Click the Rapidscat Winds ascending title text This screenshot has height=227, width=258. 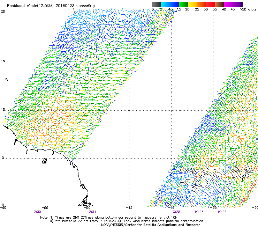coord(51,6)
